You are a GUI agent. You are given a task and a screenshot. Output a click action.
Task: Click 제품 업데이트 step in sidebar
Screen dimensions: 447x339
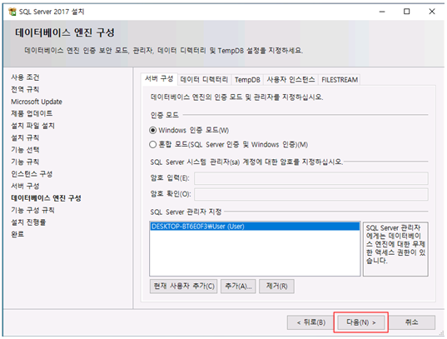(x=32, y=113)
